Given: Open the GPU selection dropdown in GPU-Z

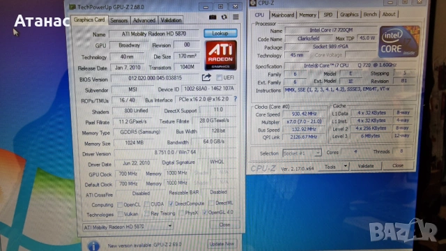Looking at the screenshot, I should (x=128, y=227).
